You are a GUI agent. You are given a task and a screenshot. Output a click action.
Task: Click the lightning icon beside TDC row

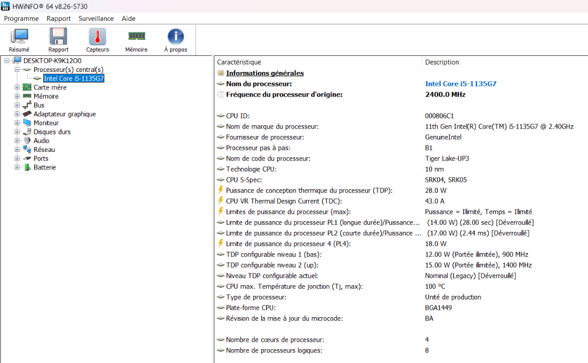tap(221, 200)
